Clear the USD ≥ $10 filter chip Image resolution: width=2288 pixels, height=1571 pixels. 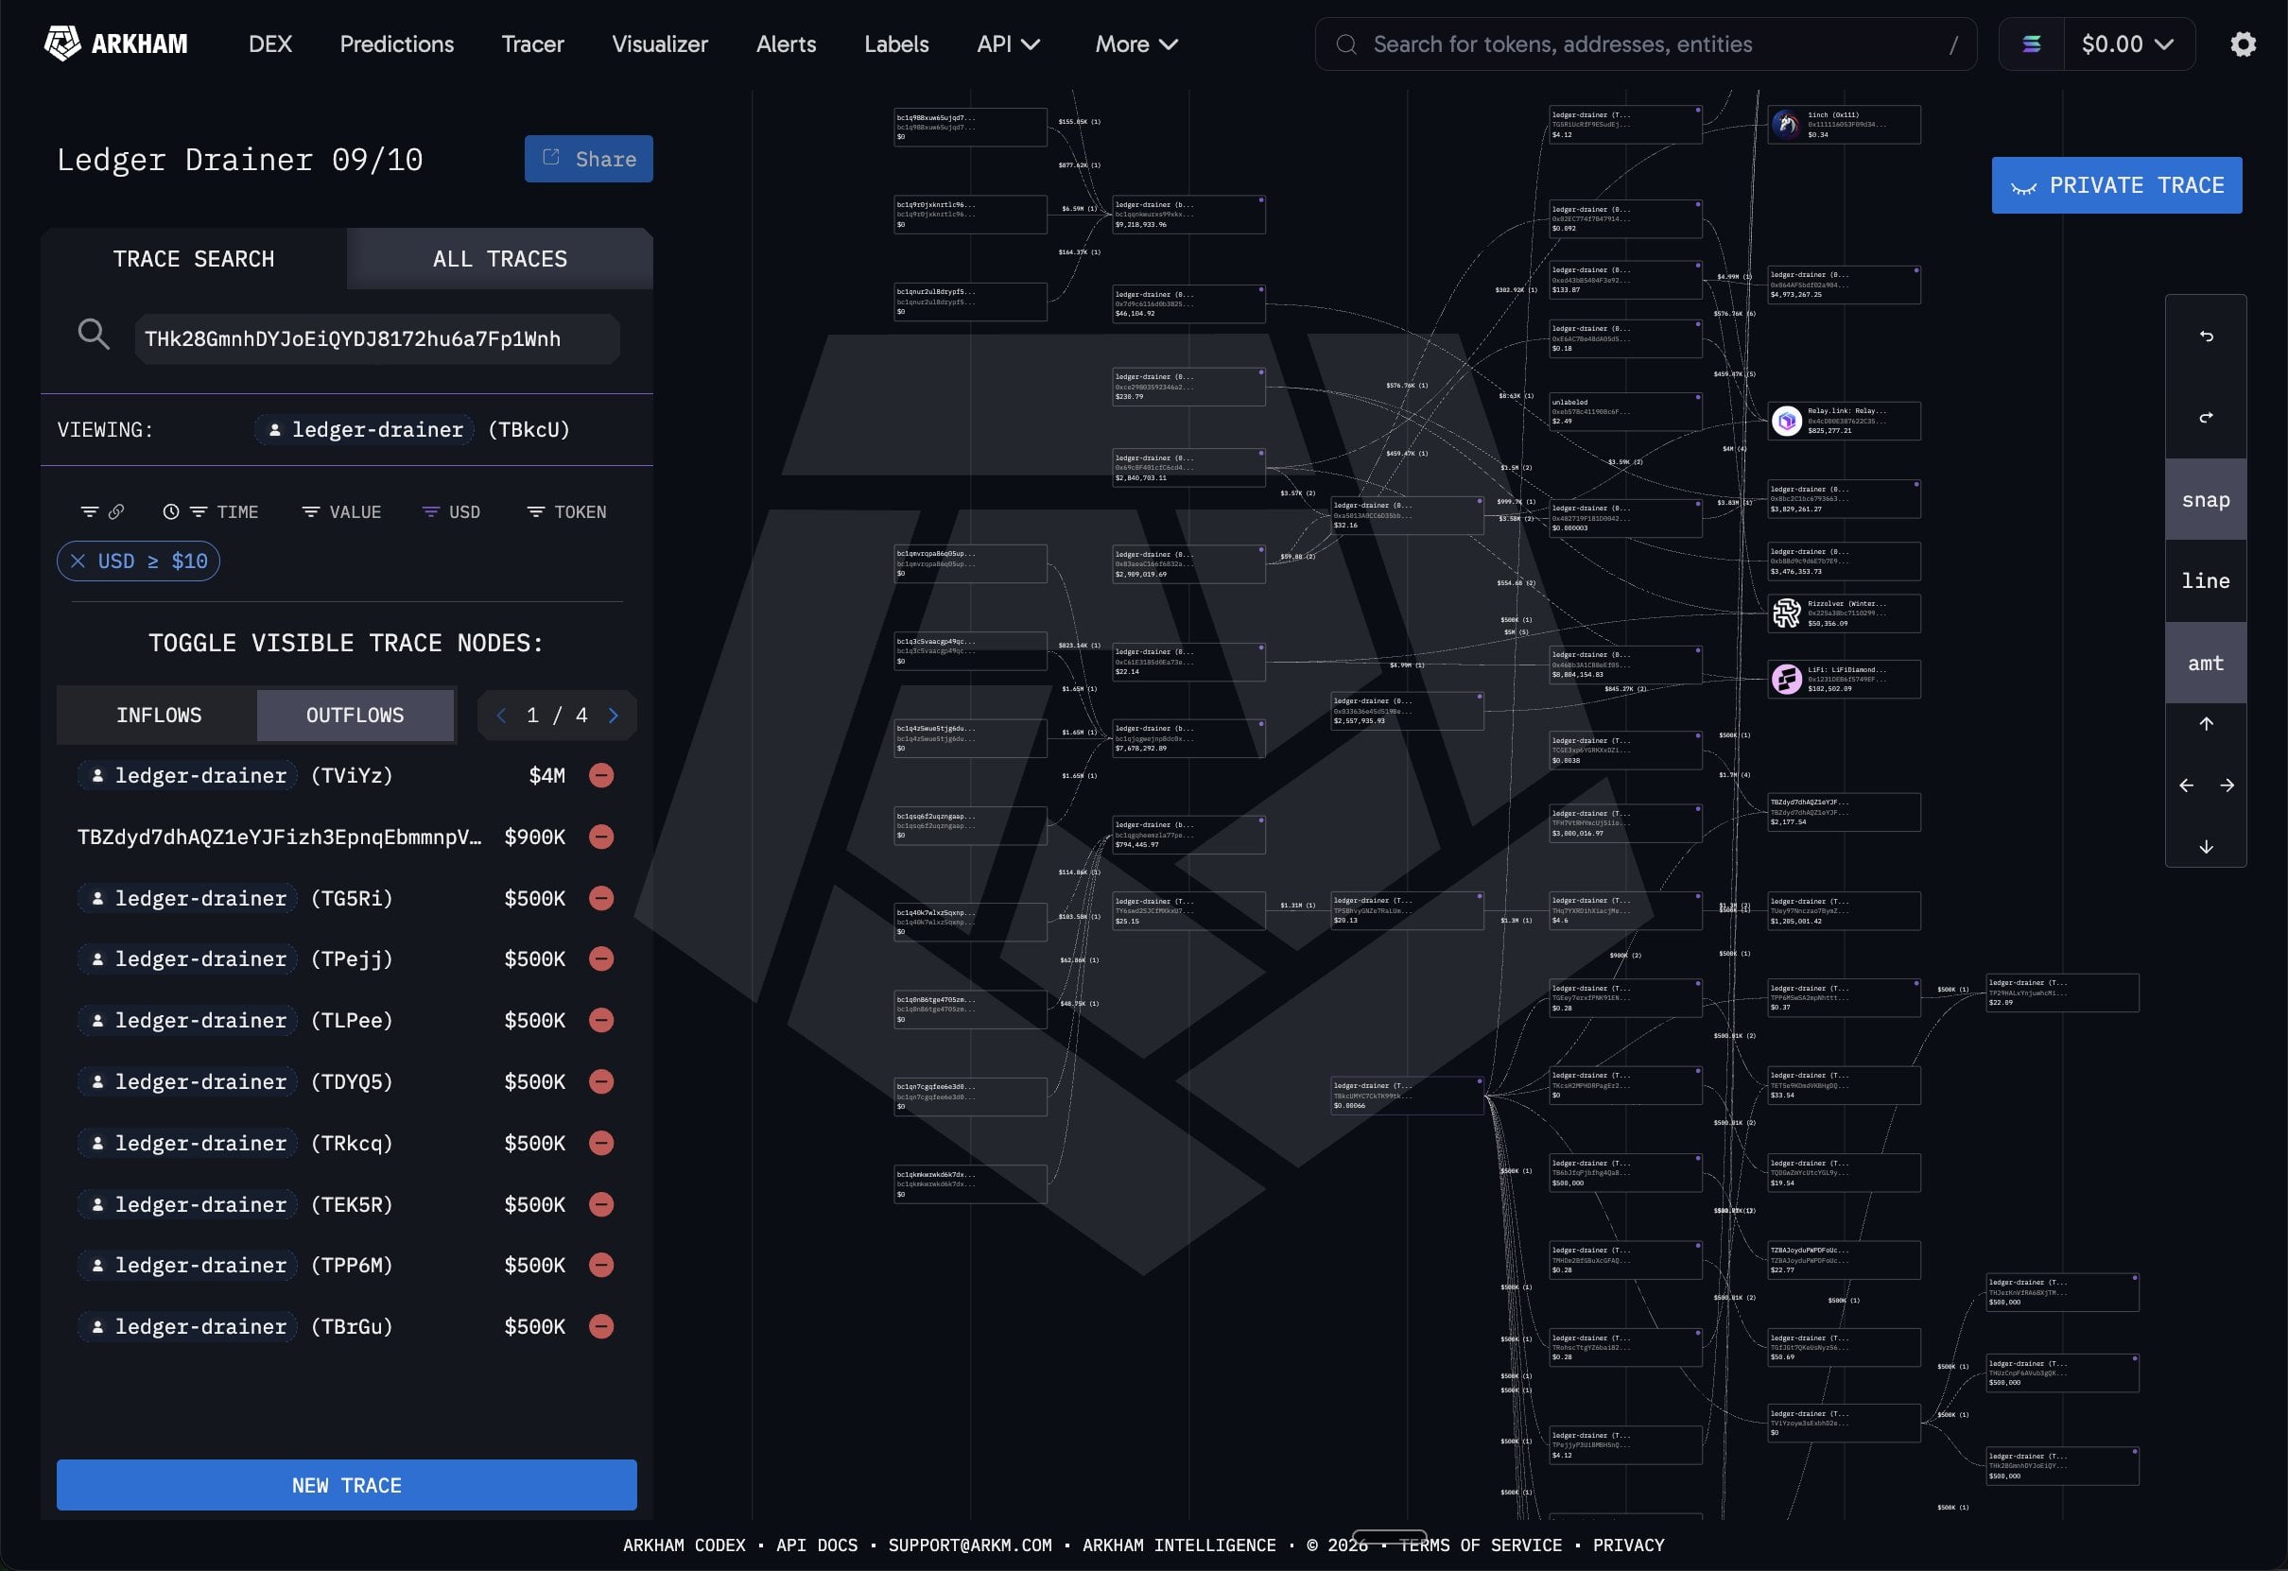78,561
